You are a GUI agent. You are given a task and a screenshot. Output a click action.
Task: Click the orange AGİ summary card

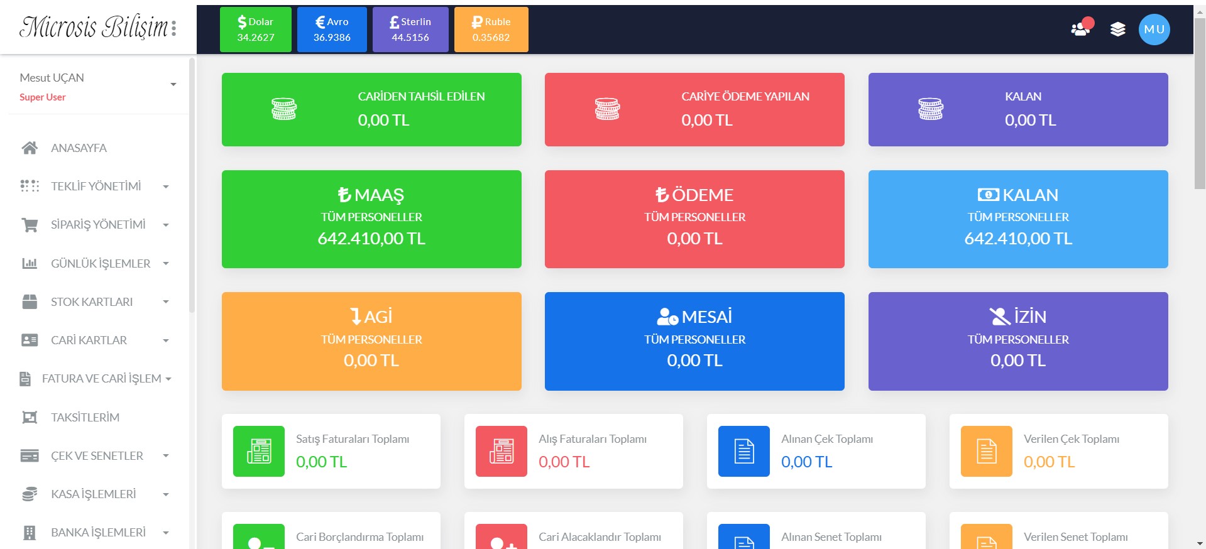pos(371,341)
